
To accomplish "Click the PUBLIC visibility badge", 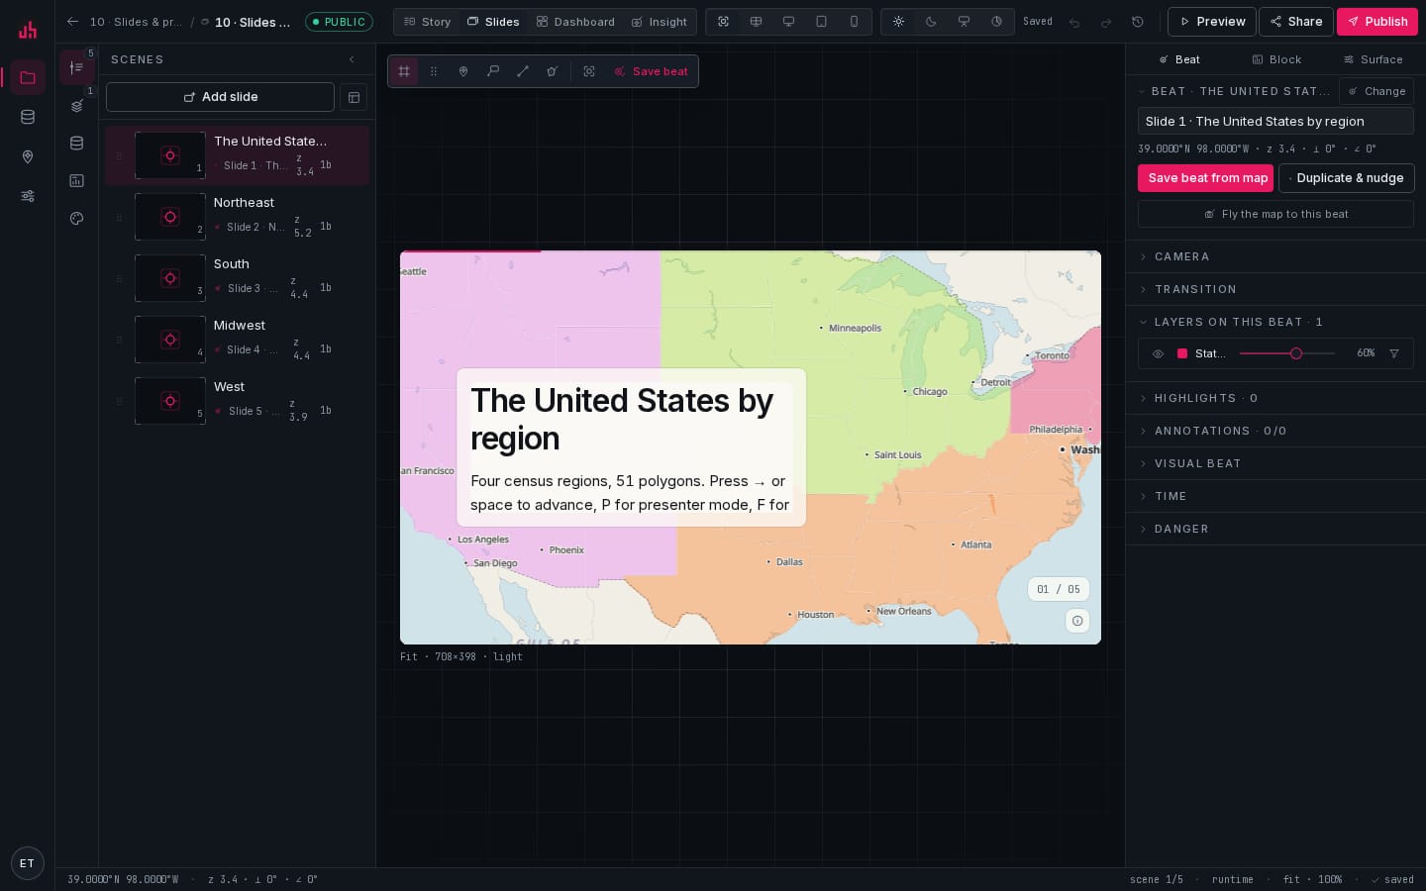I will (339, 22).
